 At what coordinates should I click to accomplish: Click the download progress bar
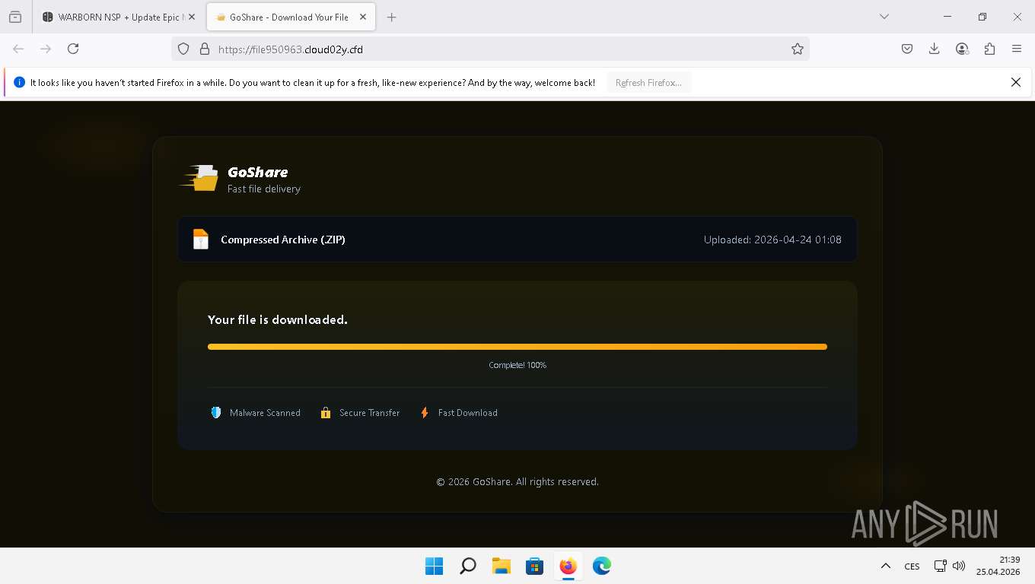517,347
